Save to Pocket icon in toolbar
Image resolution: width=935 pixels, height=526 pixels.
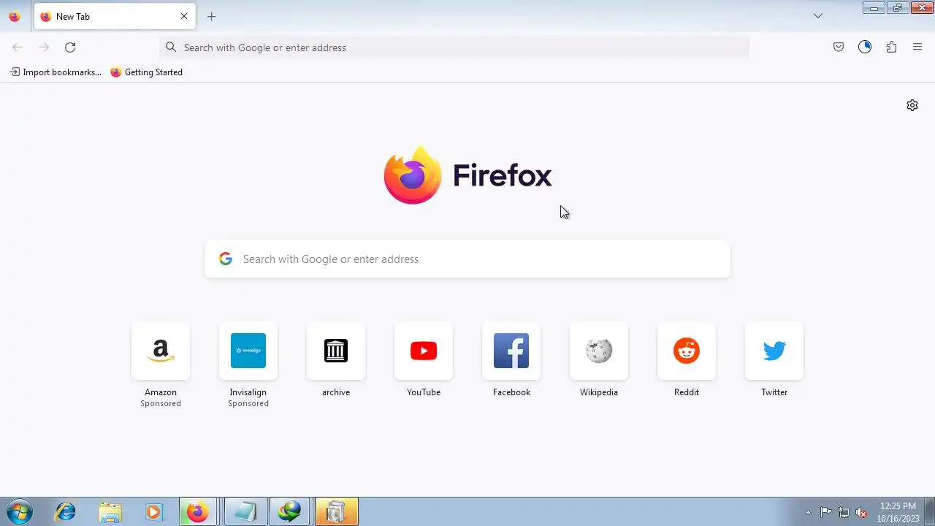[839, 47]
